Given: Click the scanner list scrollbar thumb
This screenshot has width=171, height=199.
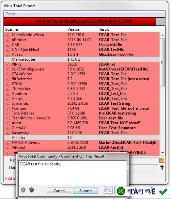Looking at the screenshot, I should point(163,62).
